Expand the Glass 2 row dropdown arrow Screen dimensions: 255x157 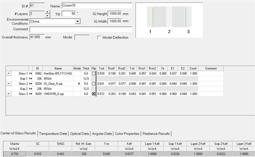point(8,84)
